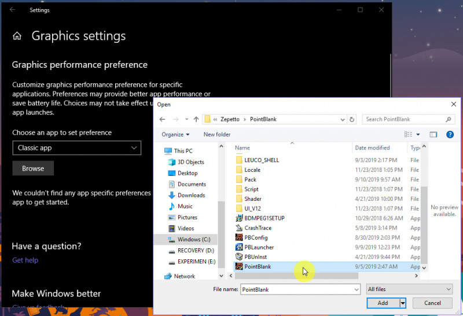463x316 pixels.
Task: Open the Settings home icon
Action: tap(17, 36)
